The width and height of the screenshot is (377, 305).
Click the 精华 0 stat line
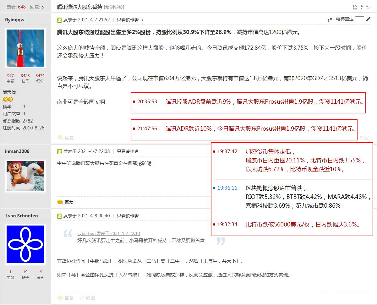(x=14, y=107)
